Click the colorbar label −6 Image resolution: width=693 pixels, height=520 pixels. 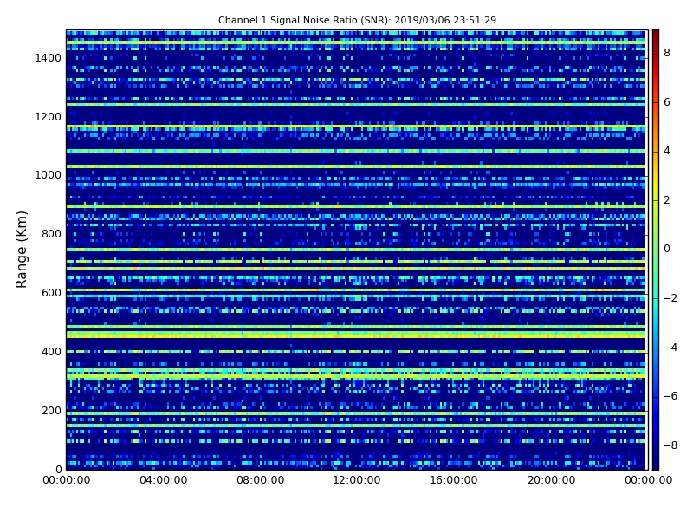(x=670, y=396)
